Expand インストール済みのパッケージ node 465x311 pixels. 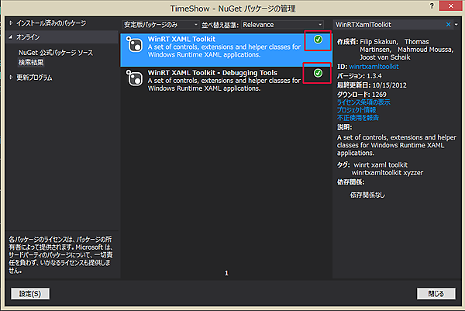pos(11,22)
